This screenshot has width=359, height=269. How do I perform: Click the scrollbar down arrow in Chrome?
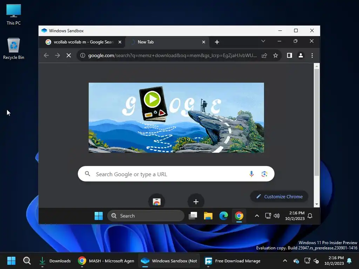[x=317, y=204]
